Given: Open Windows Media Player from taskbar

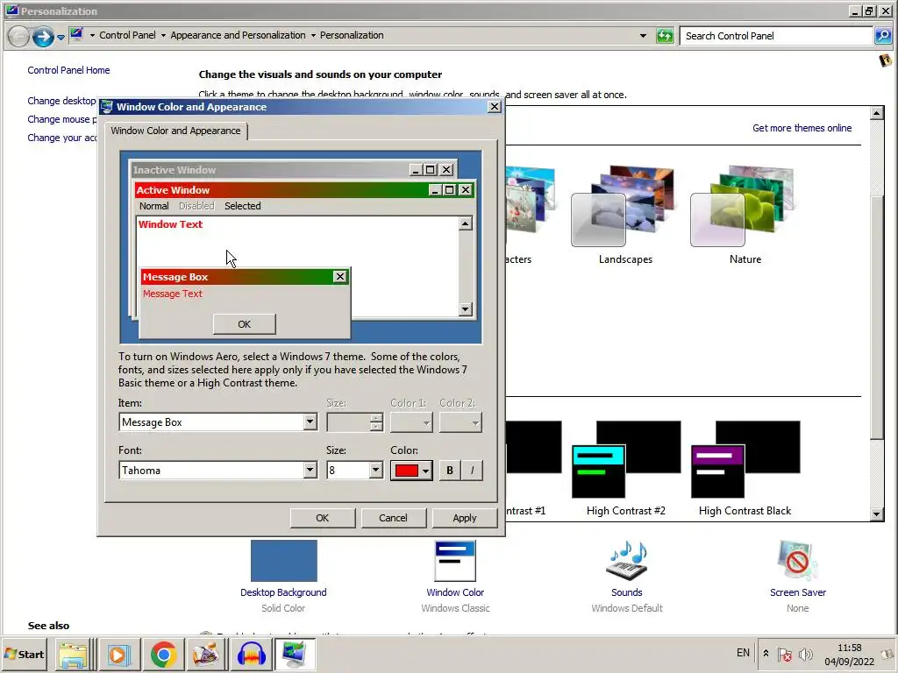Looking at the screenshot, I should 118,654.
